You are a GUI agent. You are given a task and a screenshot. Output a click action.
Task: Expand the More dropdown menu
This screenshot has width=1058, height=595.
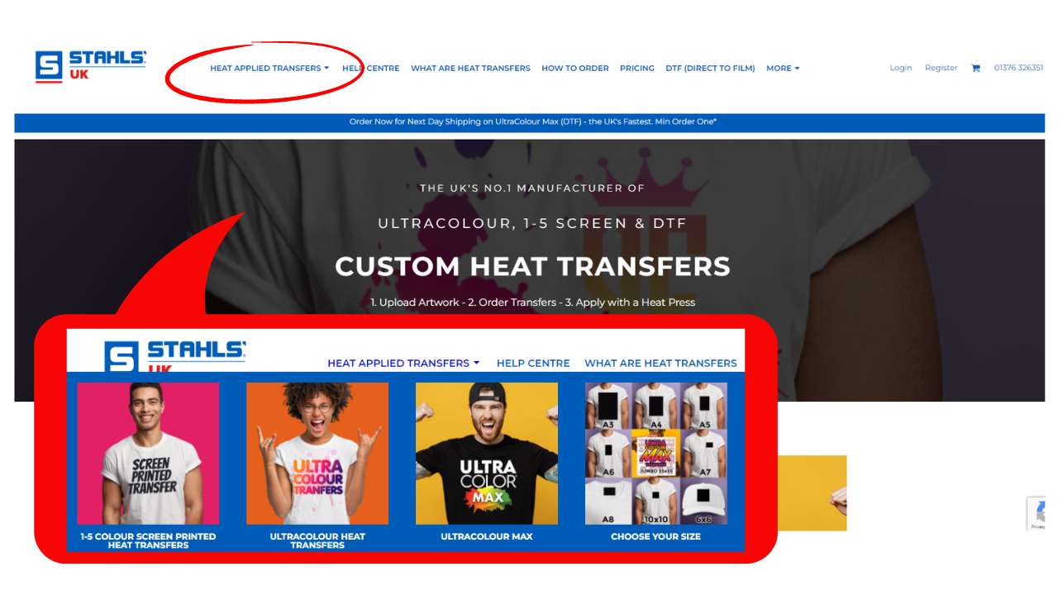pos(783,69)
